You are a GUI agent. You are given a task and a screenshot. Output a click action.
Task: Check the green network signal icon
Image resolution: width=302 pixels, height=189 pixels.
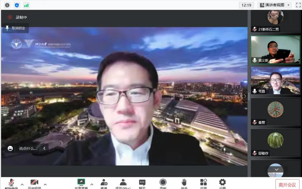coord(26,5)
